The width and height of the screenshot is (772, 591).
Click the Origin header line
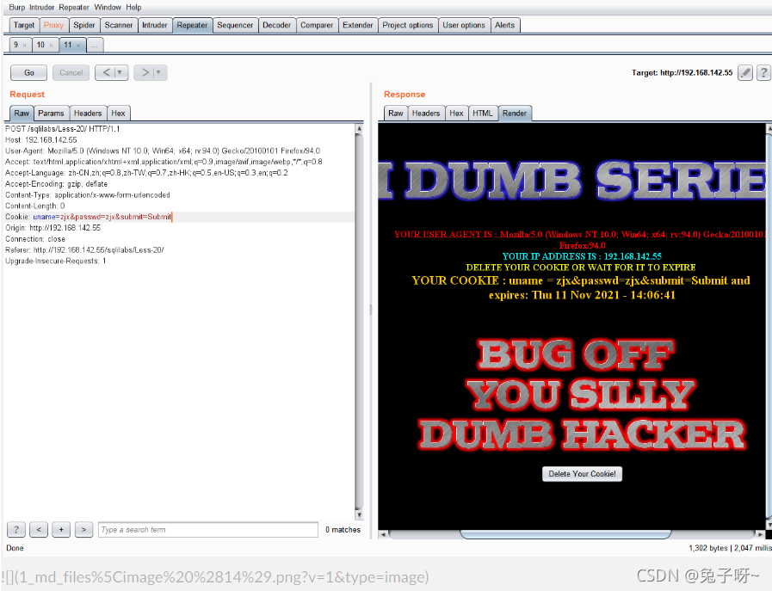tap(52, 228)
